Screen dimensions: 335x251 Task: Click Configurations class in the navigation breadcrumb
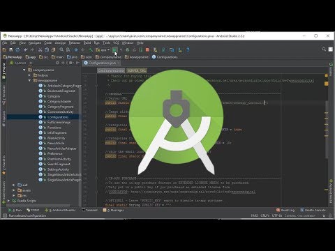tap(165, 57)
